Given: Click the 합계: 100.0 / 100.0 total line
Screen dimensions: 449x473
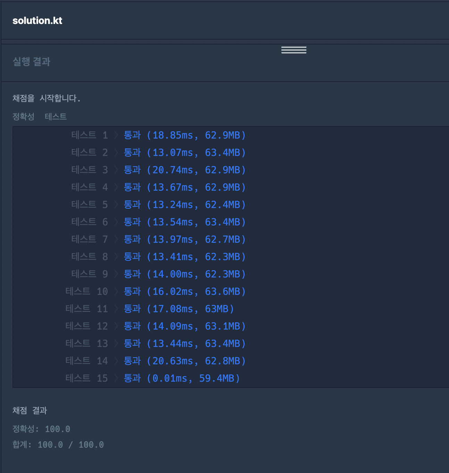Looking at the screenshot, I should click(58, 445).
